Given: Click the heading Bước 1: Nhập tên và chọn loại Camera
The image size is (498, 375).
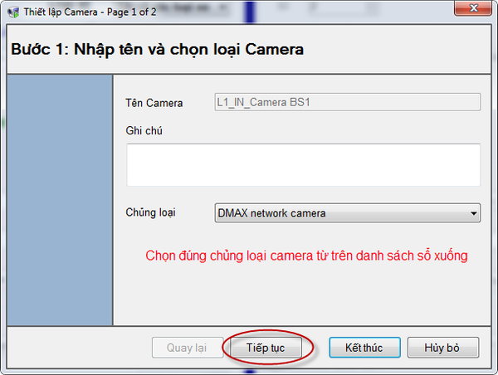Looking at the screenshot, I should point(158,50).
